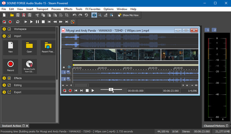The width and height of the screenshot is (231, 134).
Task: Undock the Instant Action panel
Action: 23,126
